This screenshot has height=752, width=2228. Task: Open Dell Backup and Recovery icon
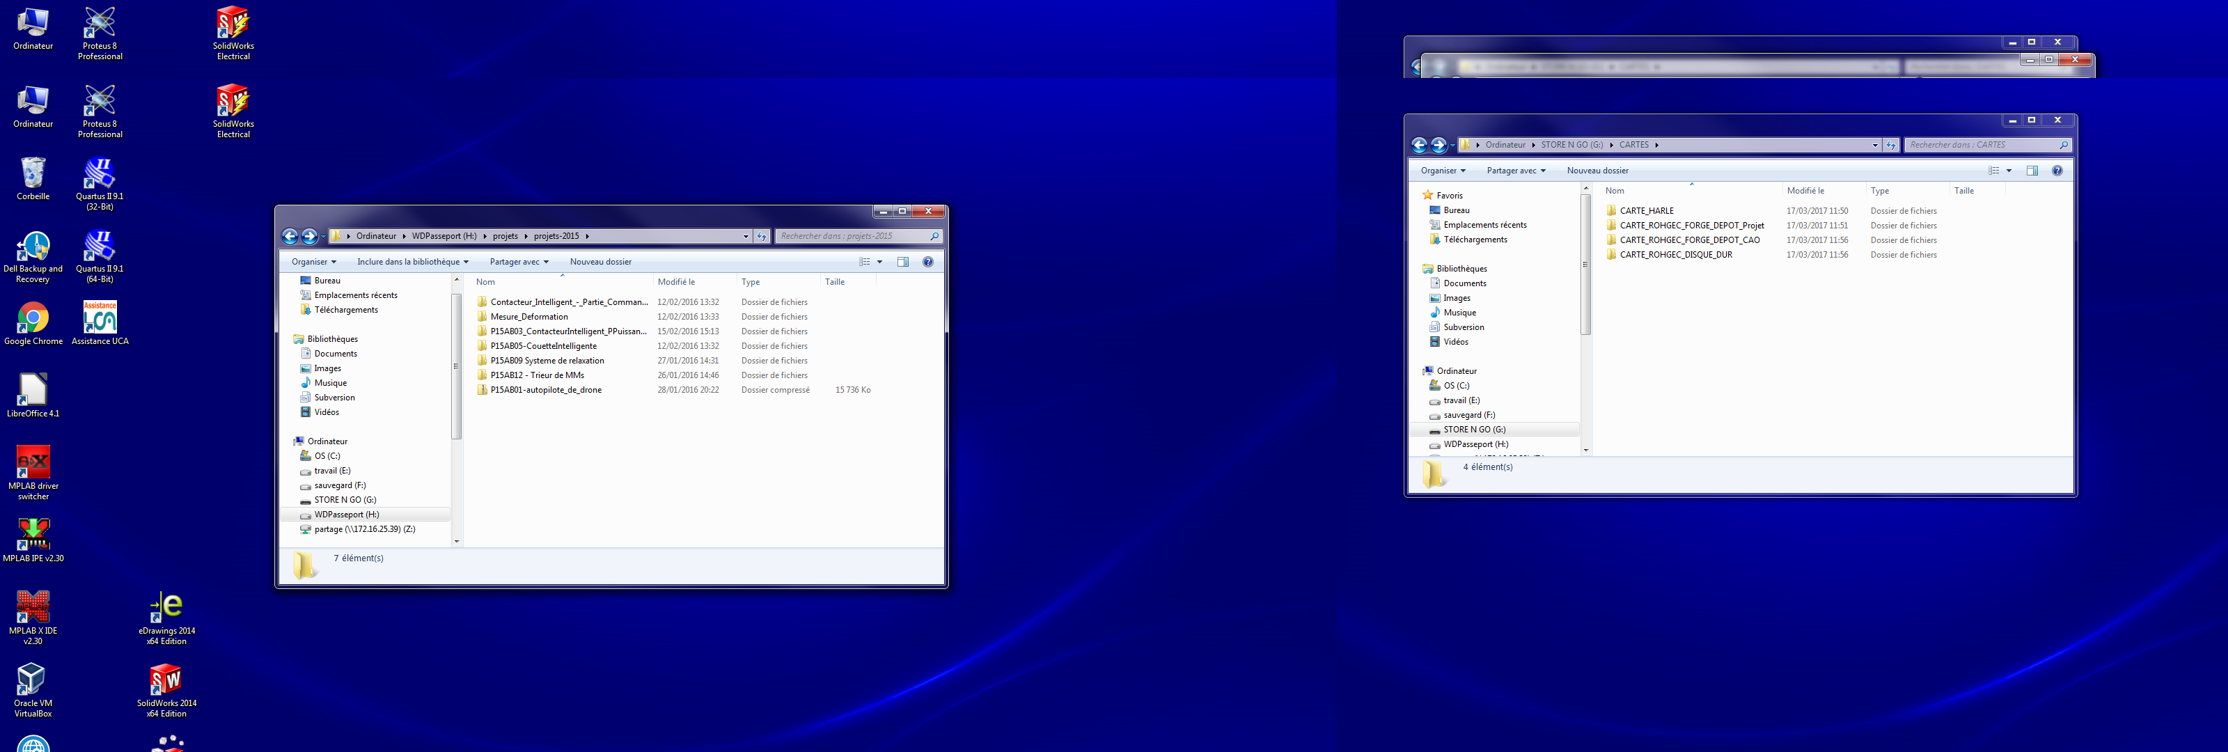tap(33, 256)
